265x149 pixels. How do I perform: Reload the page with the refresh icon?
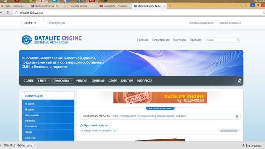[x=16, y=13]
